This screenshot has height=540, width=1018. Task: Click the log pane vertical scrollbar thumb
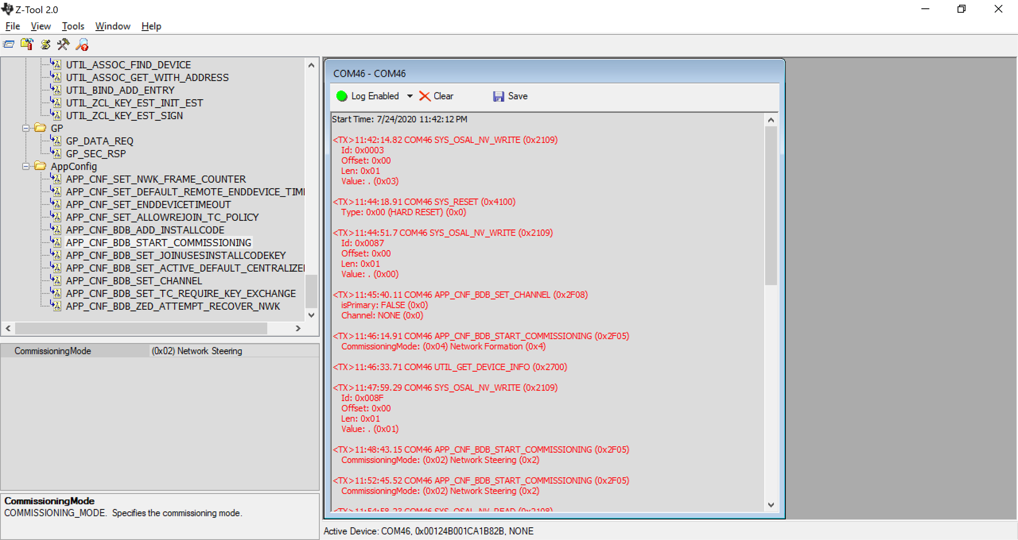[x=771, y=206]
